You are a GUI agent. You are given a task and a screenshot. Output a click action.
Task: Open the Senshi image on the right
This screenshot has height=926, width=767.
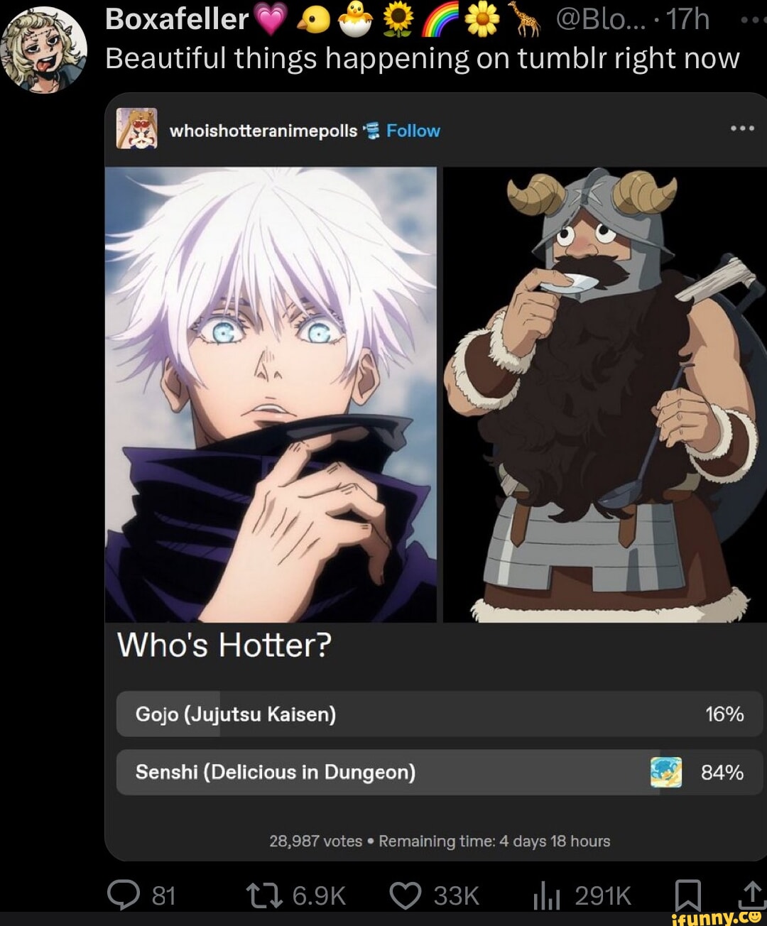click(604, 395)
